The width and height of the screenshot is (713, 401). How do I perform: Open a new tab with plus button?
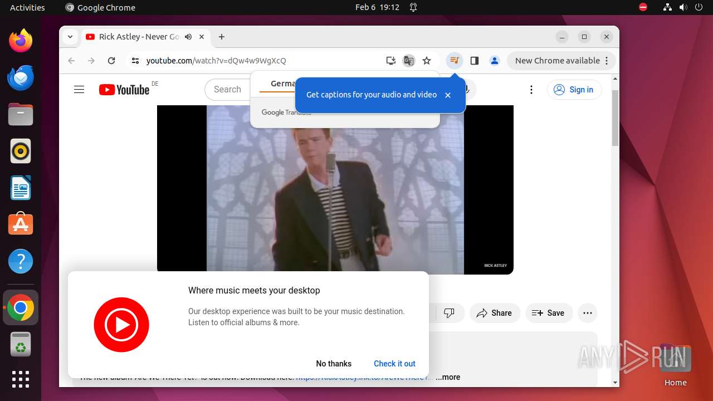[222, 37]
